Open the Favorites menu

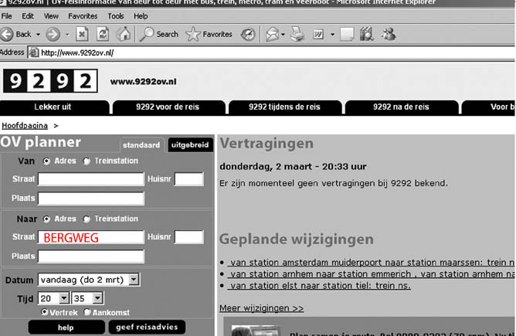point(83,16)
